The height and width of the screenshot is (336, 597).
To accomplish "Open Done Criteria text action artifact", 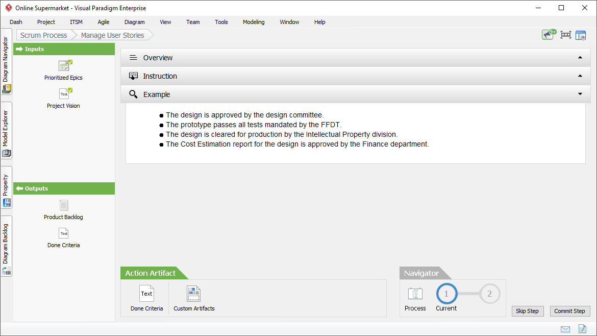I will (x=146, y=299).
